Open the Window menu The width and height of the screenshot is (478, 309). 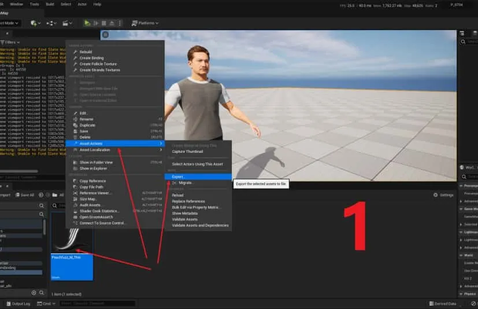click(x=16, y=4)
